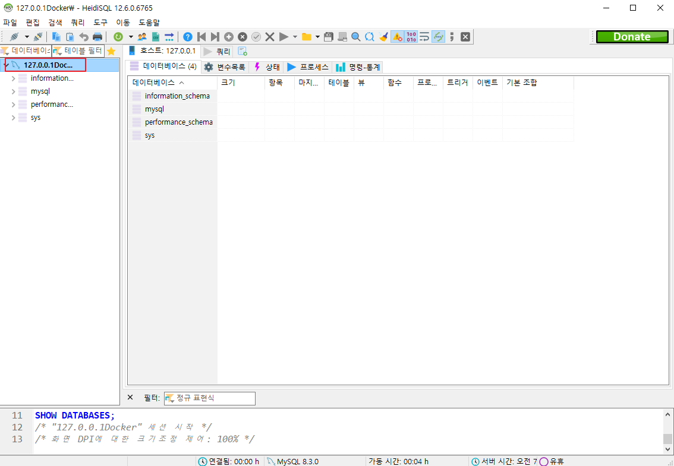The height and width of the screenshot is (466, 674).
Task: Click the 정규 표현식 filter input
Action: pyautogui.click(x=210, y=398)
